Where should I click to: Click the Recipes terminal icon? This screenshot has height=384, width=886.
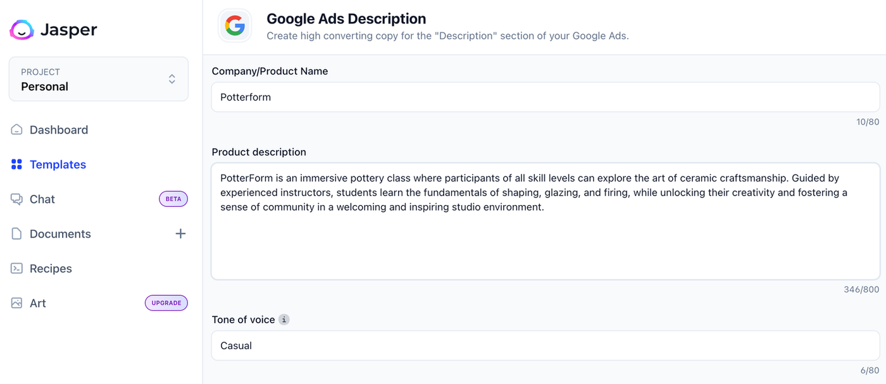pos(16,268)
